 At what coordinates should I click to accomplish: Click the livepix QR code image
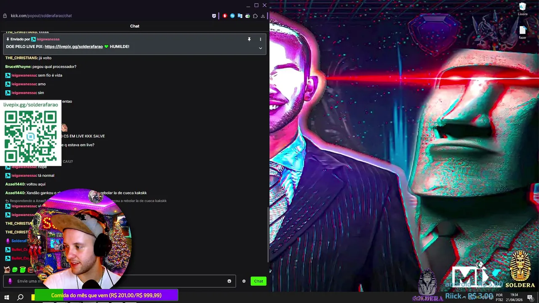tap(31, 136)
